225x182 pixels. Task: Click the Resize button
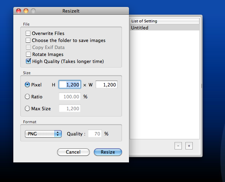[108, 152]
